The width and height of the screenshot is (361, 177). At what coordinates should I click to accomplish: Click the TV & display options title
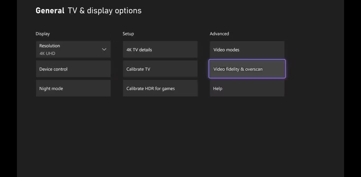[105, 11]
